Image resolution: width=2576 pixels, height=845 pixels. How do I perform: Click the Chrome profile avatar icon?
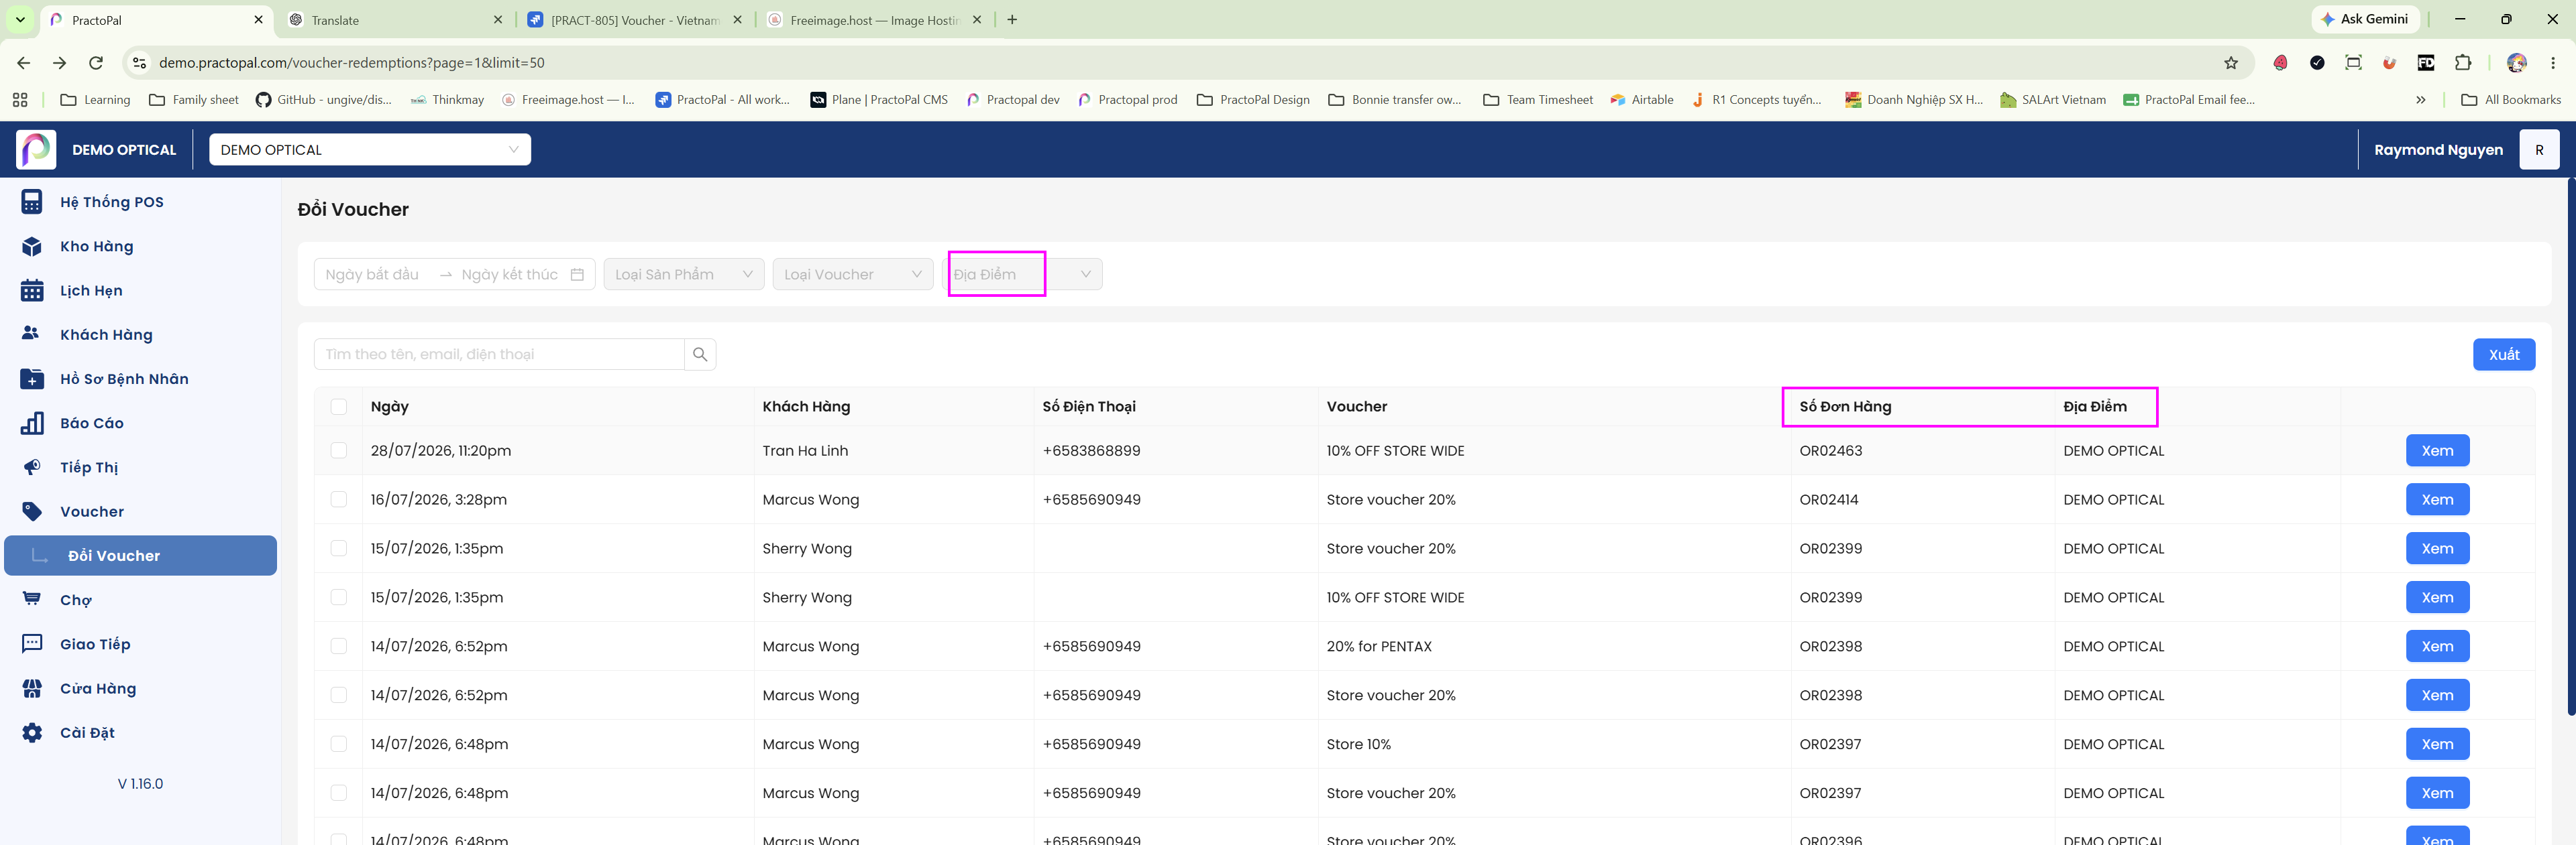[x=2517, y=63]
